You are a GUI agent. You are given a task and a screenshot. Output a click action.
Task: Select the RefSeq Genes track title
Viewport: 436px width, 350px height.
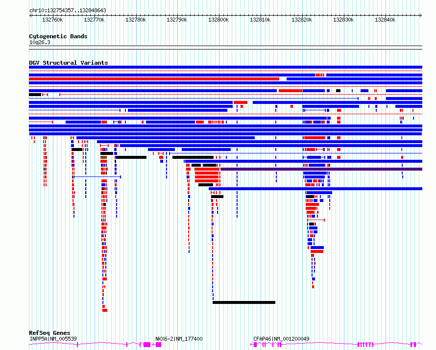click(x=49, y=333)
